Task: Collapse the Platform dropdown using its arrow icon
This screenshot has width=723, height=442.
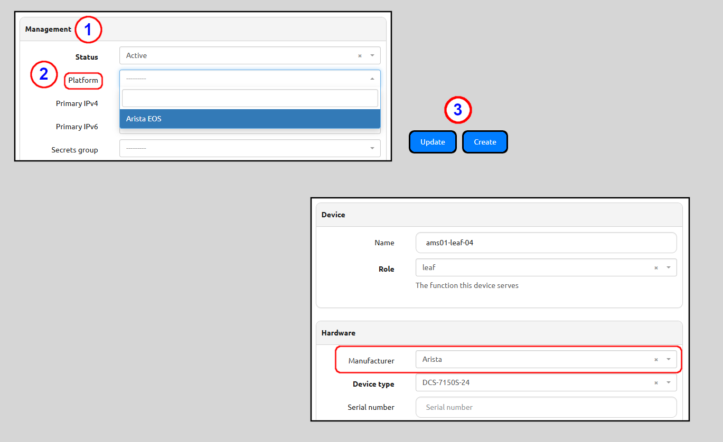Action: pos(372,78)
